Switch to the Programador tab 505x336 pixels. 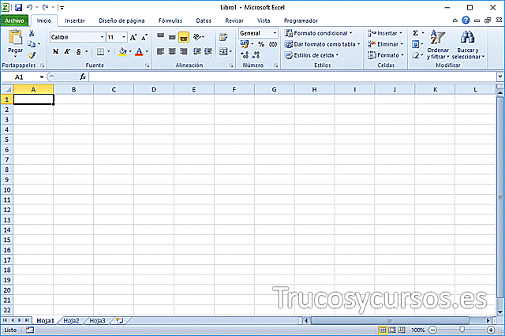point(301,21)
